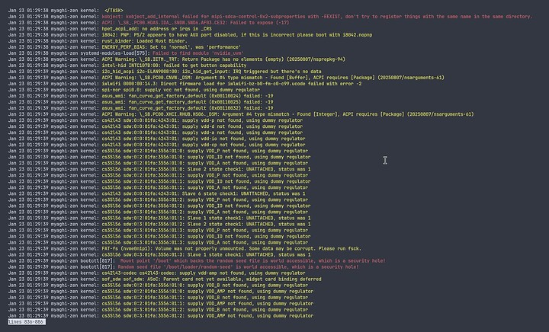Select the cs35l56 '3556:01:0: supply VDD_IO' line
This screenshot has width=549, height=332.
click(159, 158)
